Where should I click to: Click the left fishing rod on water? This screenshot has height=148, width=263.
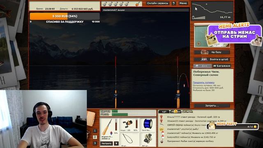115,82
